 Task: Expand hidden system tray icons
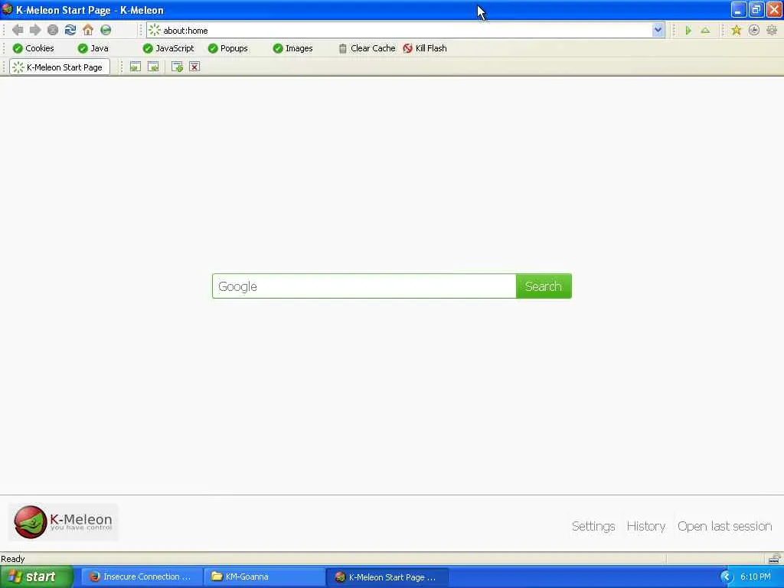[x=726, y=577]
